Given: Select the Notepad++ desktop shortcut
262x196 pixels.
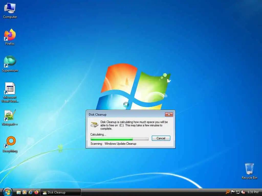Looking at the screenshot, I should (x=10, y=117).
